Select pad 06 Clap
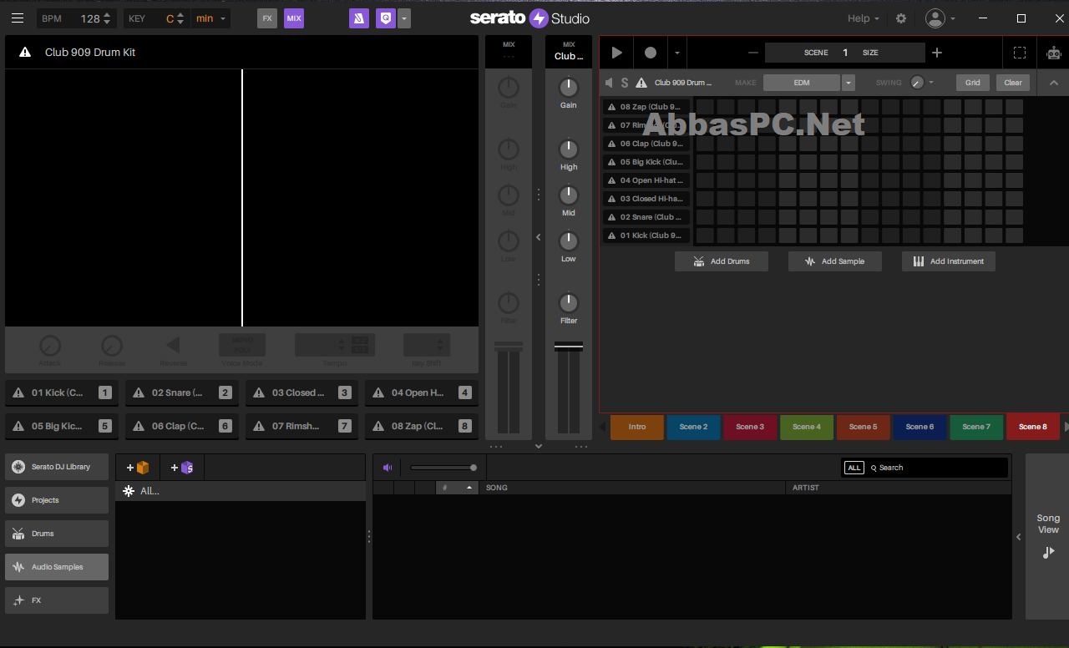The height and width of the screenshot is (648, 1069). pos(182,426)
